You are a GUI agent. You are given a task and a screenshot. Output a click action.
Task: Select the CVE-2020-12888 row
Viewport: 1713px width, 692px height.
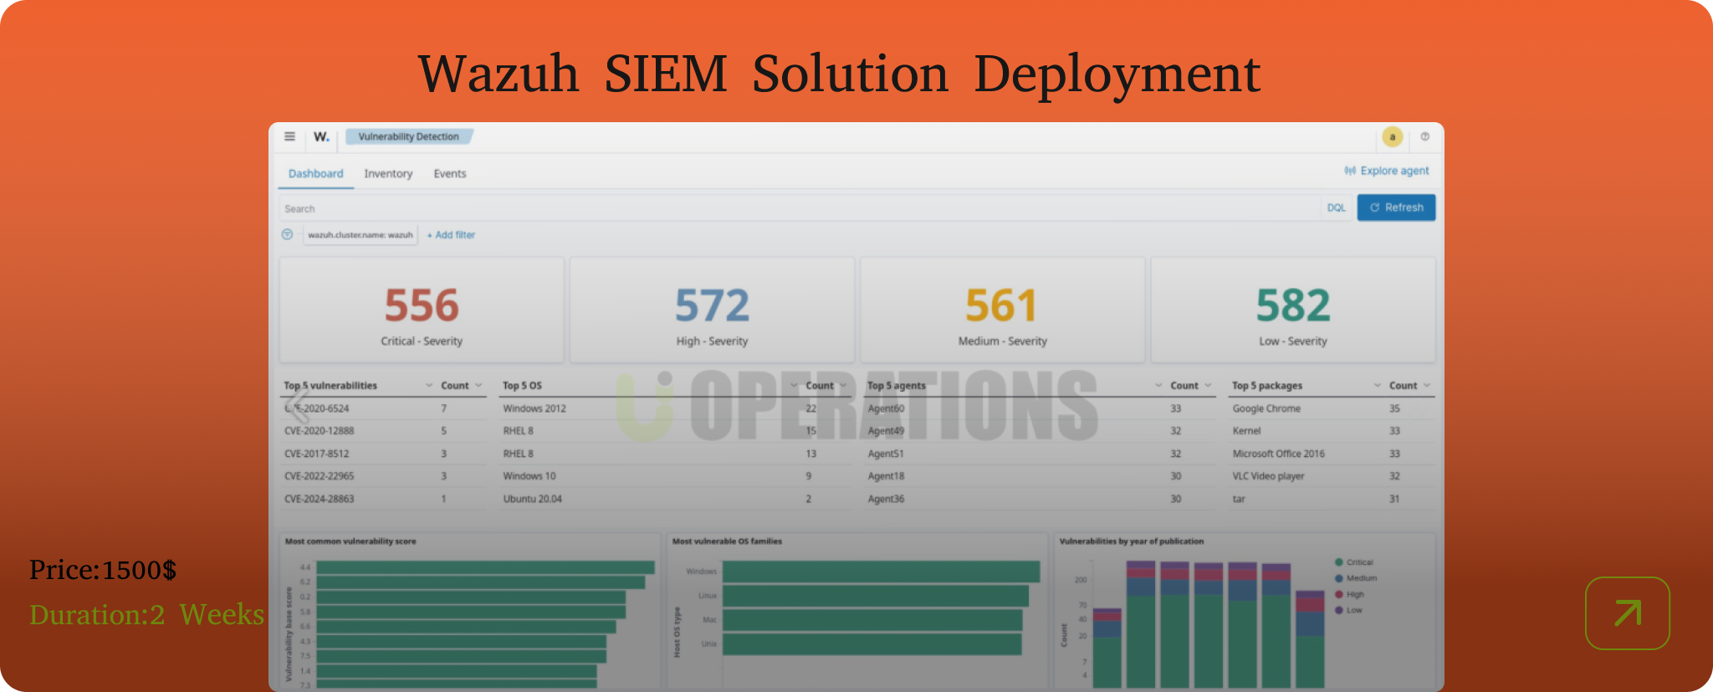pyautogui.click(x=383, y=431)
